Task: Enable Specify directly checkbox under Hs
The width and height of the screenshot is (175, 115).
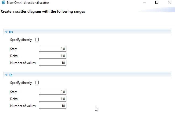Action: point(37,40)
